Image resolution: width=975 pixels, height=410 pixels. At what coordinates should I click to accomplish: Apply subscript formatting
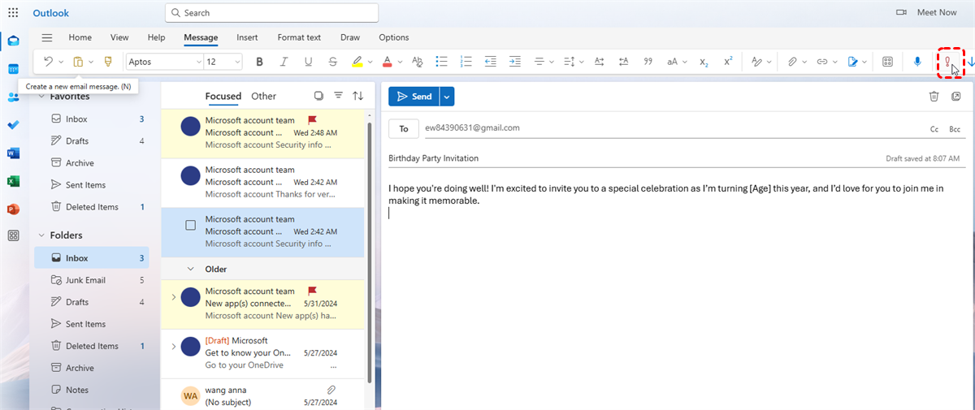704,62
